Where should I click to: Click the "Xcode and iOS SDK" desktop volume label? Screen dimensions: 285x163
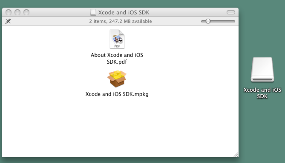262,93
